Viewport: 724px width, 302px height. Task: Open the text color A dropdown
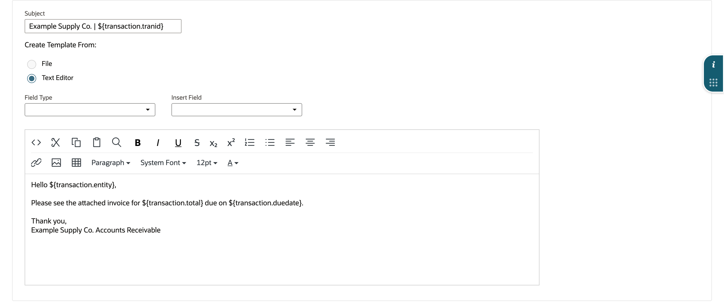(233, 163)
